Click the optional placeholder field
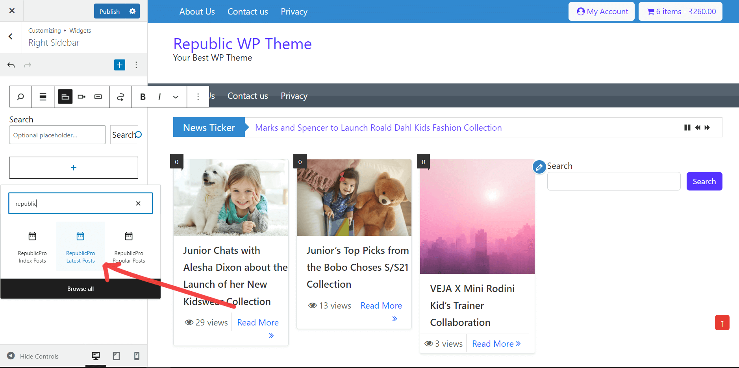This screenshot has width=739, height=368. tap(57, 135)
